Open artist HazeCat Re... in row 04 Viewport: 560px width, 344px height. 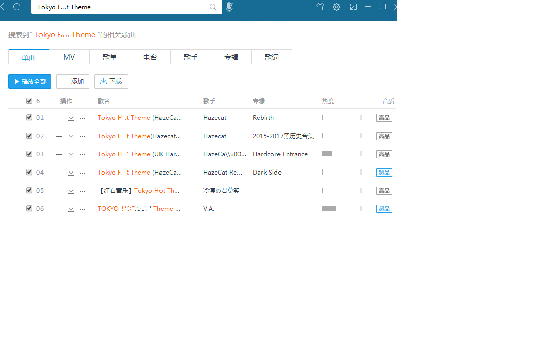(x=222, y=173)
